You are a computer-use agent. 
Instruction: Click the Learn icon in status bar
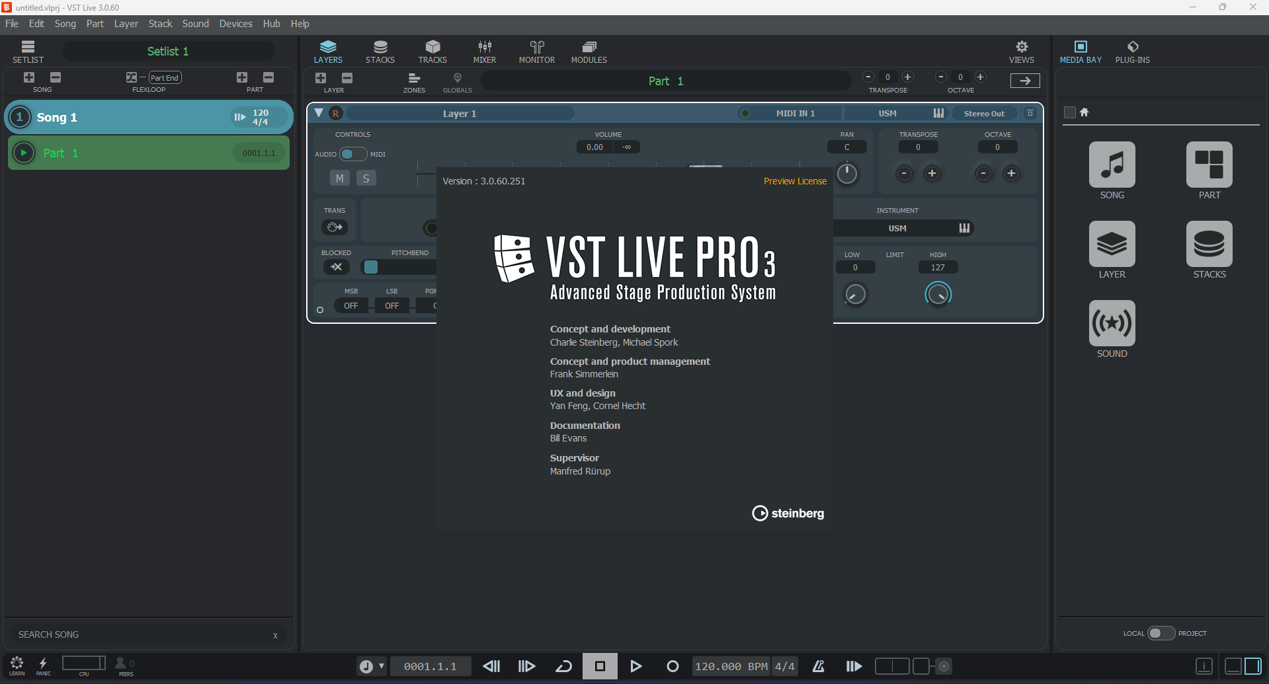[x=17, y=665]
